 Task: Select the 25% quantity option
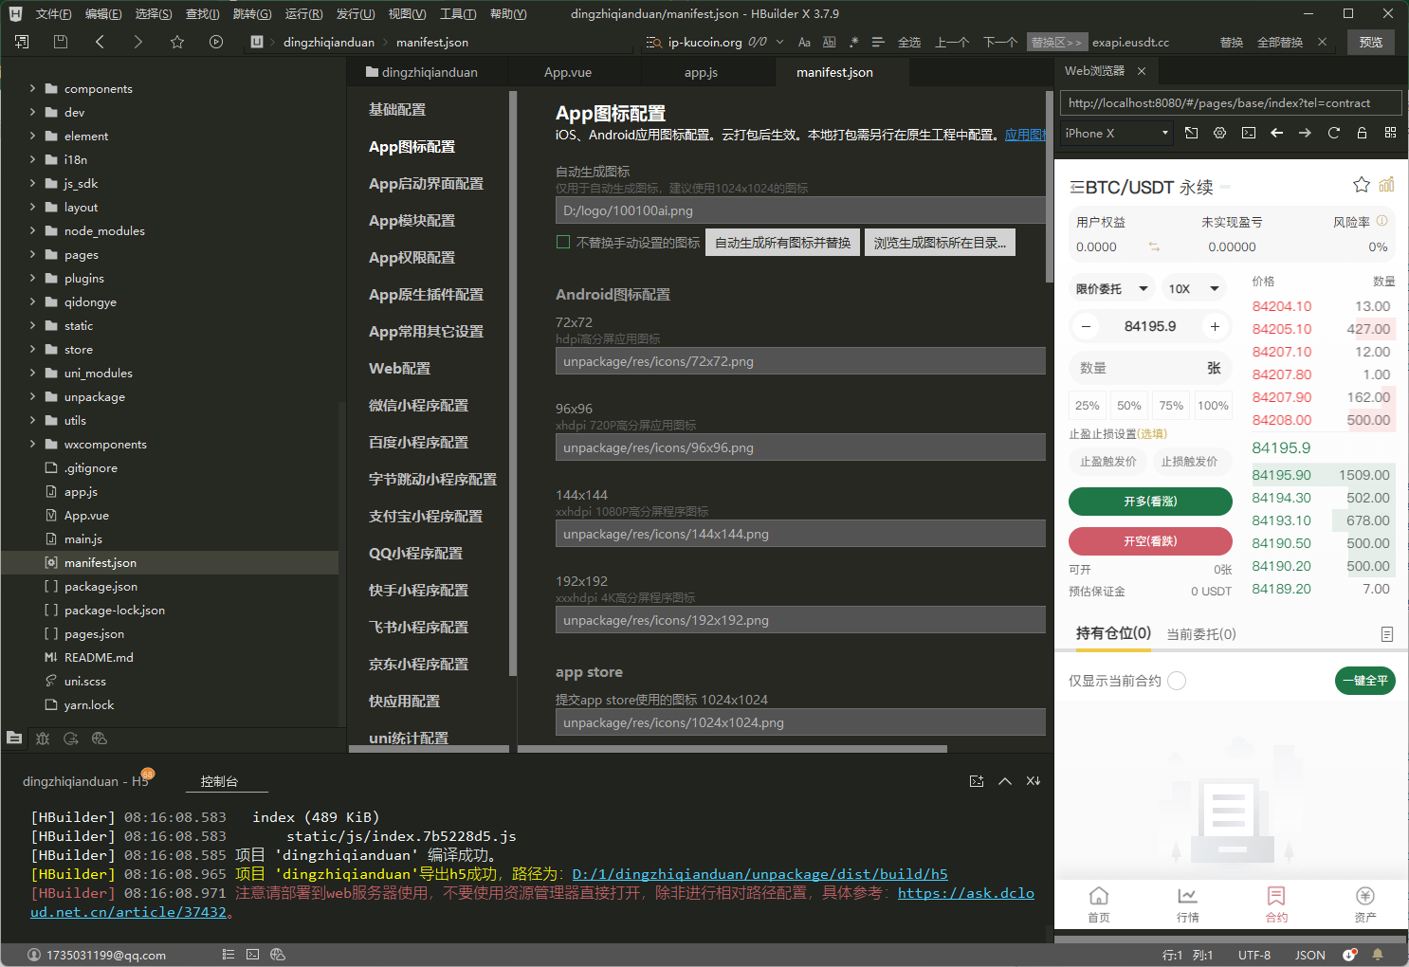pyautogui.click(x=1088, y=406)
